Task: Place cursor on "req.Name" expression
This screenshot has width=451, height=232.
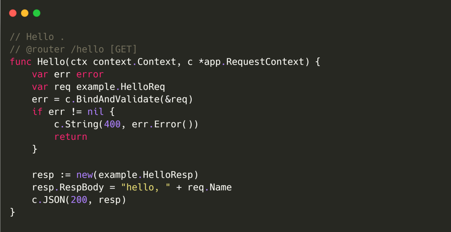Action: (x=210, y=187)
